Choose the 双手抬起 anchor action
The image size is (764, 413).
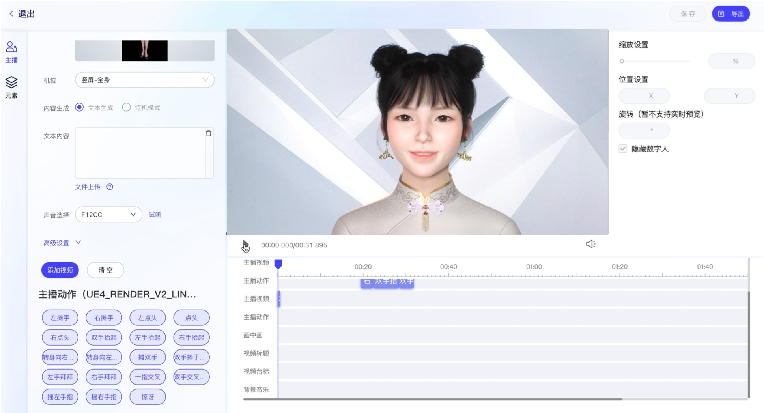[104, 338]
